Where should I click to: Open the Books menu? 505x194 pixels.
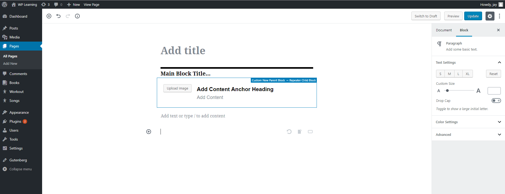click(21, 83)
